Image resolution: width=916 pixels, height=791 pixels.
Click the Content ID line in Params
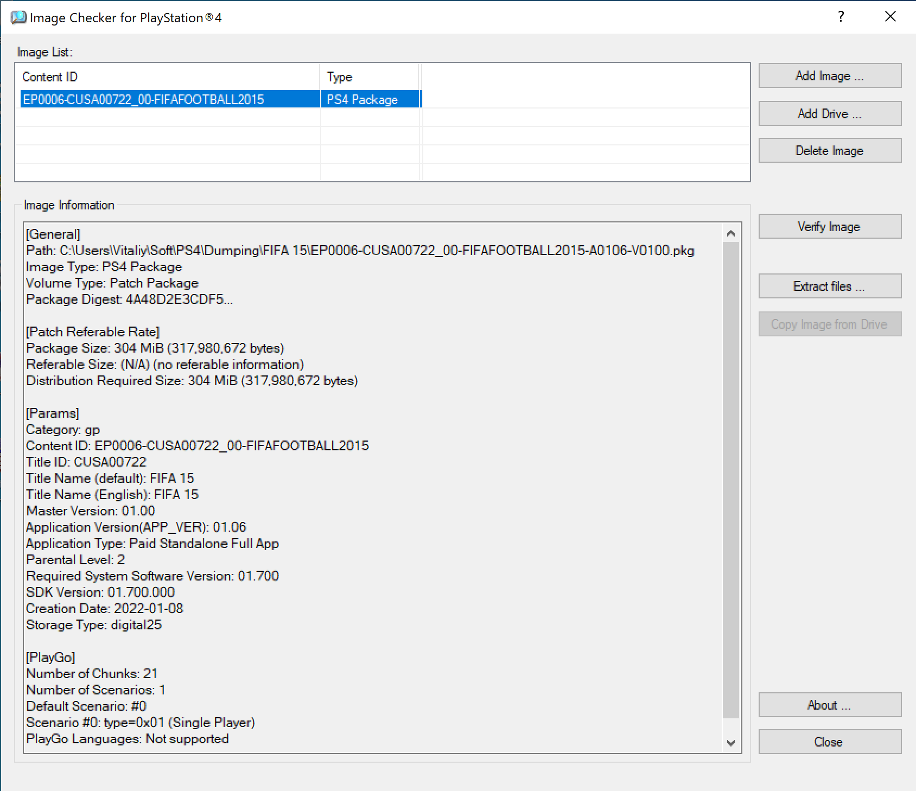tap(198, 446)
